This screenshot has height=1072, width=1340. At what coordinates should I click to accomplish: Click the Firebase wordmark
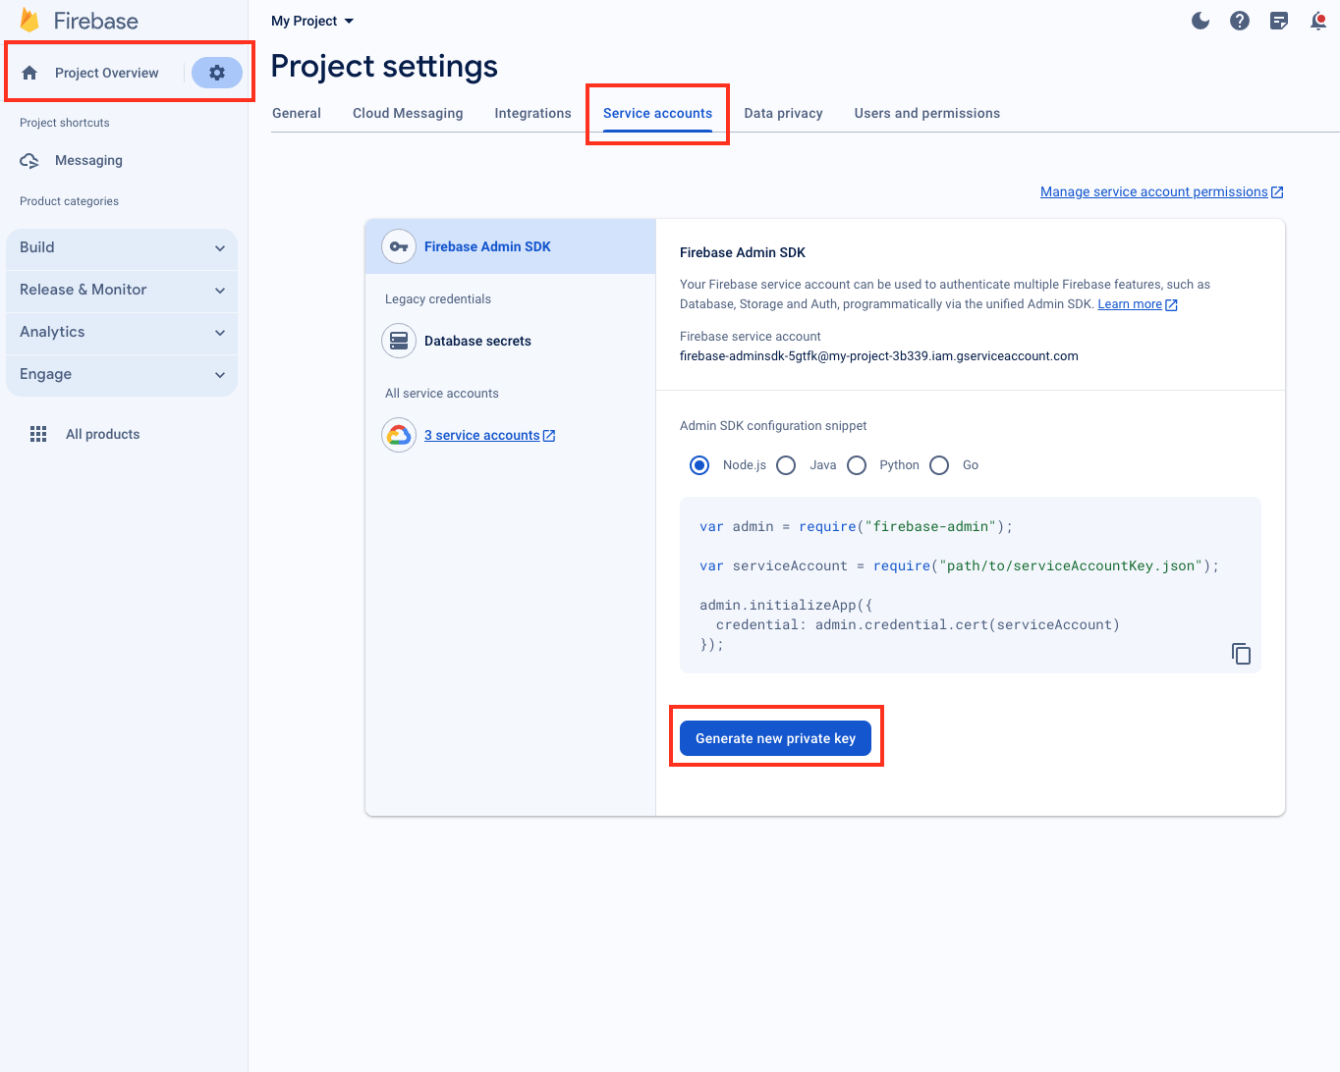point(96,21)
